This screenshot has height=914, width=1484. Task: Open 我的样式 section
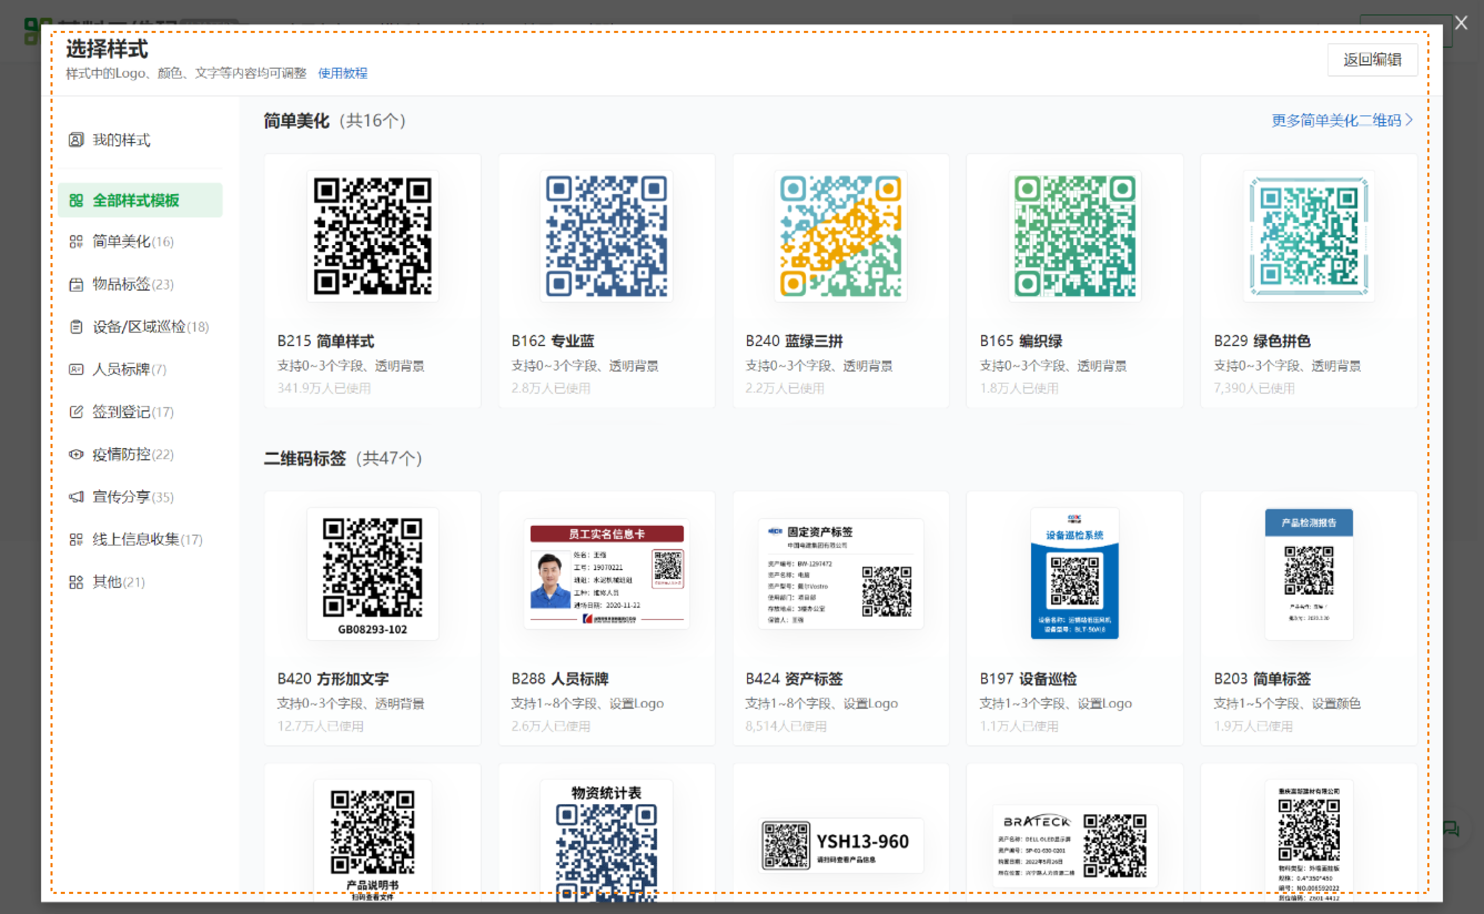(x=140, y=140)
